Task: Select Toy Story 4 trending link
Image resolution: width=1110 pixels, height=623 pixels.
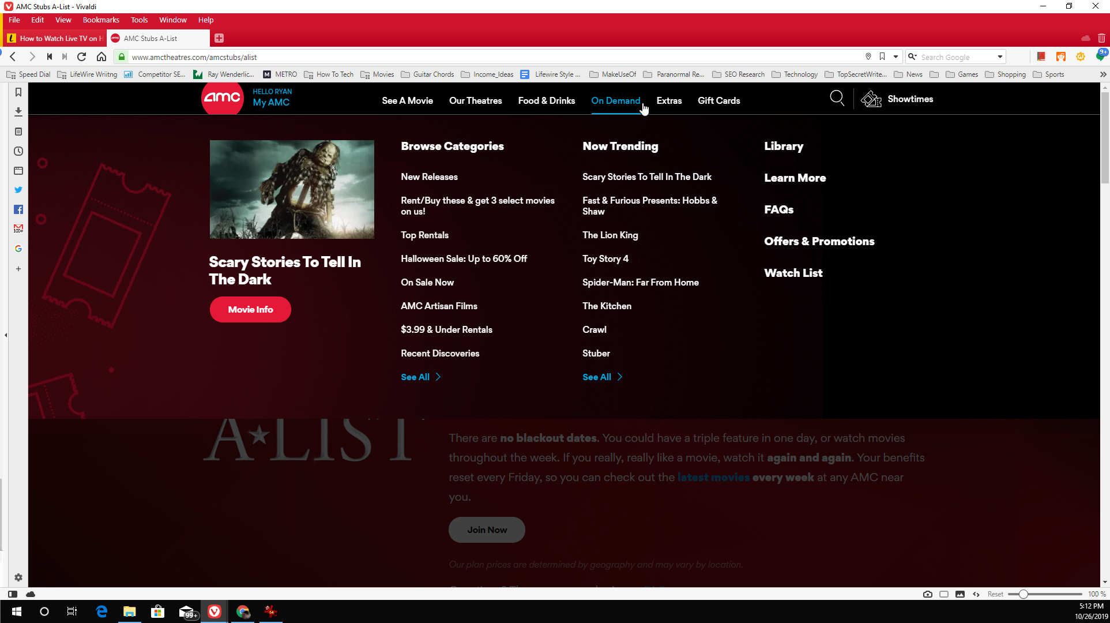Action: (605, 258)
